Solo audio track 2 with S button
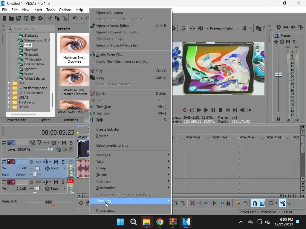Screen dimensions: 306x229 [63, 162]
